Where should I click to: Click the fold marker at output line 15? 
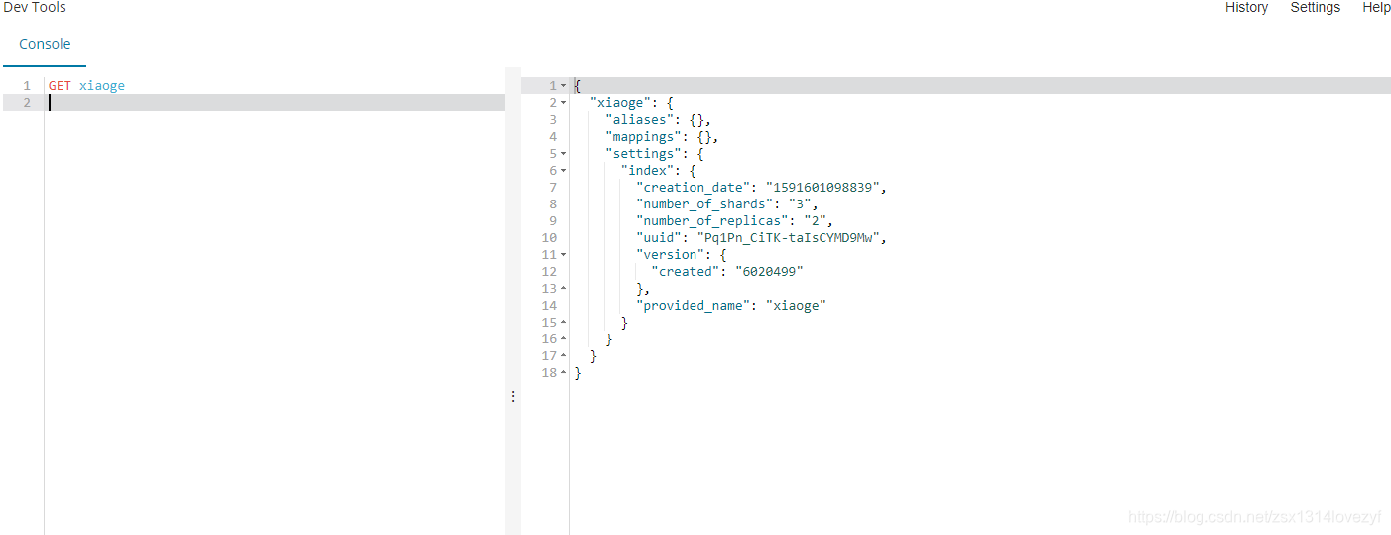(x=564, y=323)
